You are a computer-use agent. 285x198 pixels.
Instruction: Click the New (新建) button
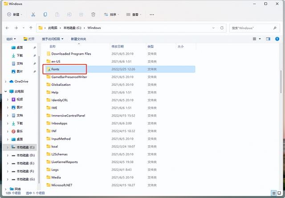[15, 15]
